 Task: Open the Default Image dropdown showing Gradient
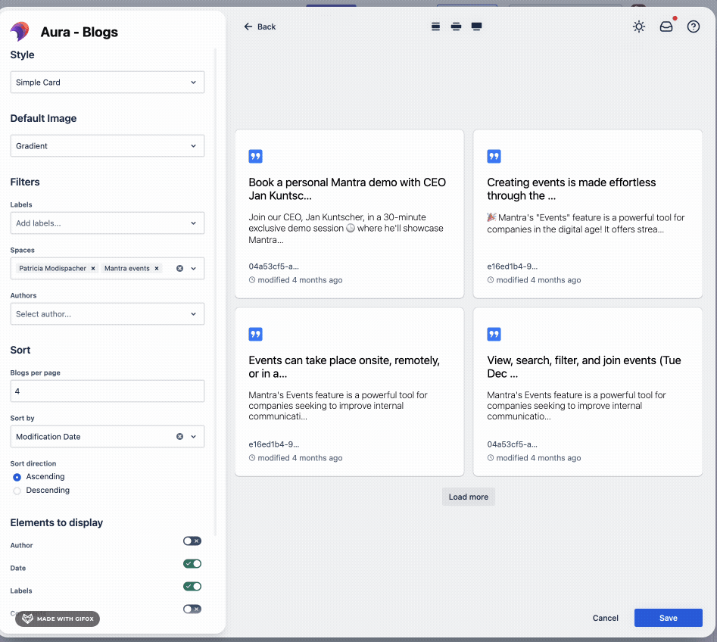coord(108,146)
